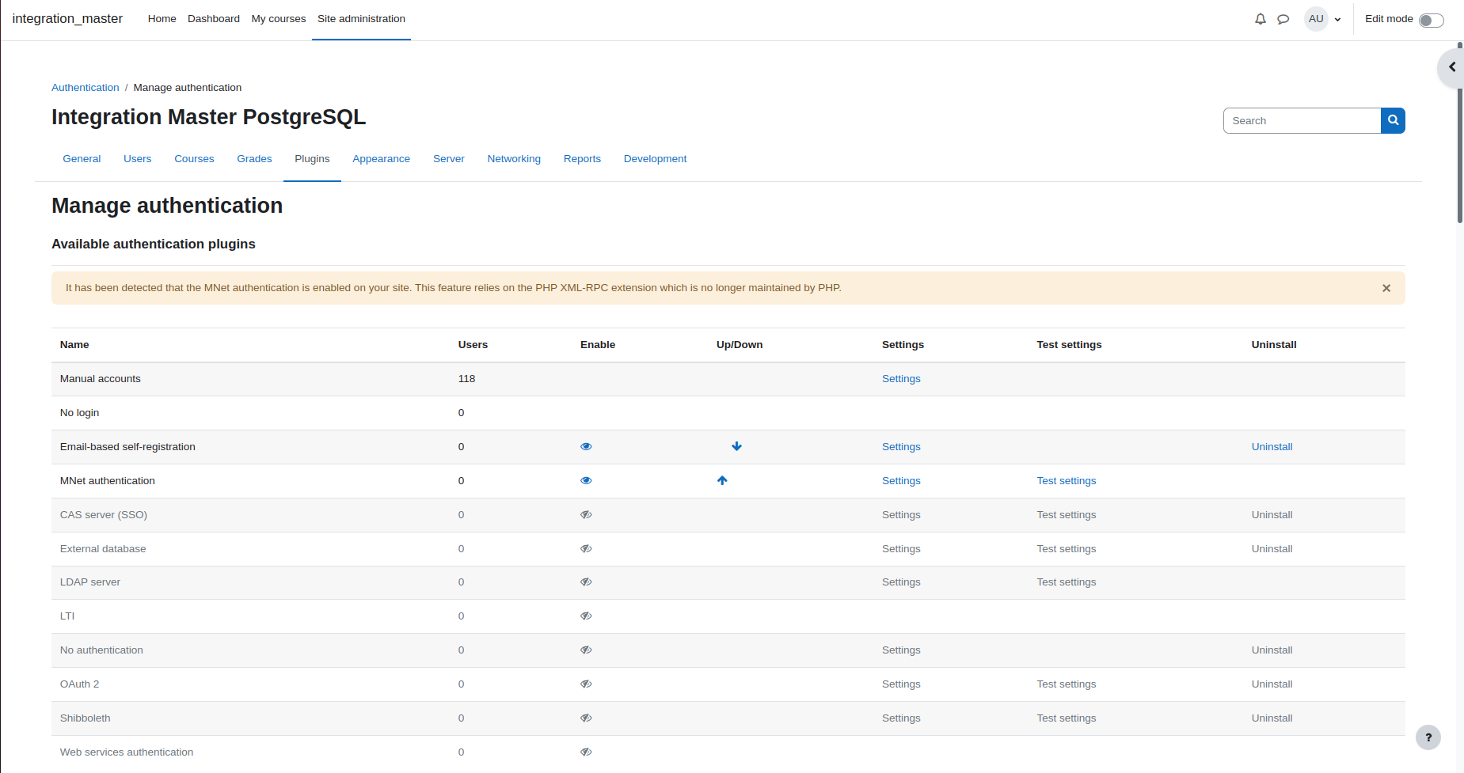Open the user menu dropdown arrow

pyautogui.click(x=1337, y=20)
